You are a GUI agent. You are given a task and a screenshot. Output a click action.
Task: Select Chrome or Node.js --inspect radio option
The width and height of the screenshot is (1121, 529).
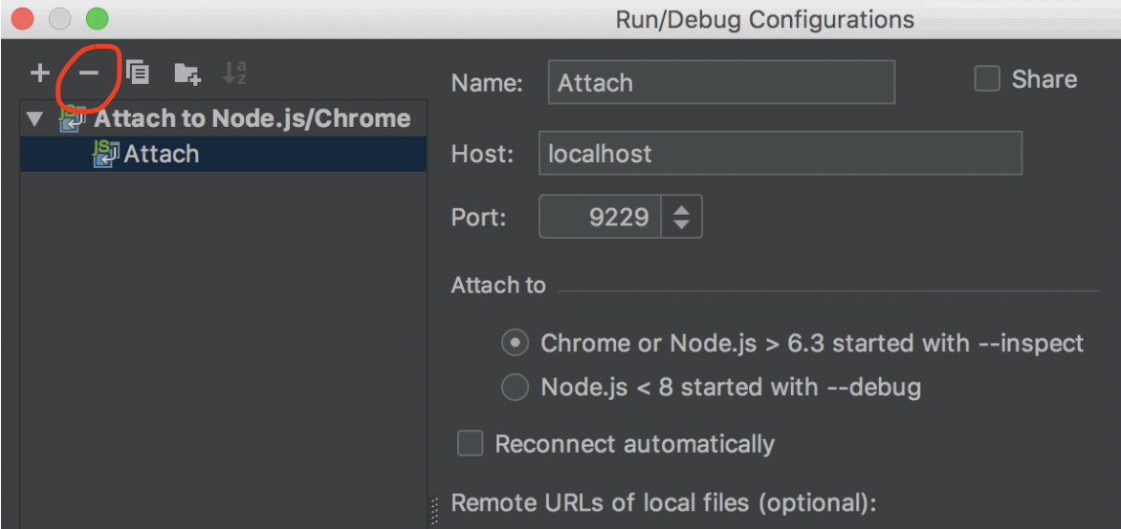tap(515, 344)
